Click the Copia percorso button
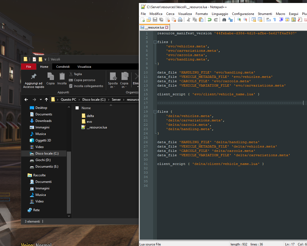This screenshot has height=246, width=307. (84, 80)
